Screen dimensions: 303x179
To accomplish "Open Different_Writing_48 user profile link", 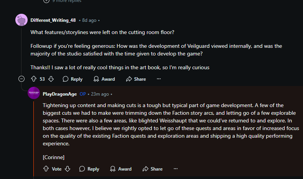I will 53,20.
